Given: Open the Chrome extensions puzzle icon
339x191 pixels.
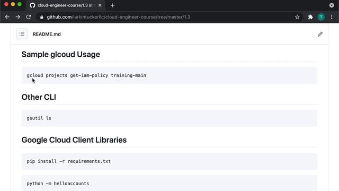Looking at the screenshot, I should pyautogui.click(x=310, y=17).
